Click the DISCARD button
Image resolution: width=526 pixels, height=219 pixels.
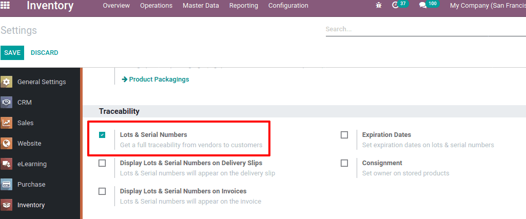click(44, 53)
